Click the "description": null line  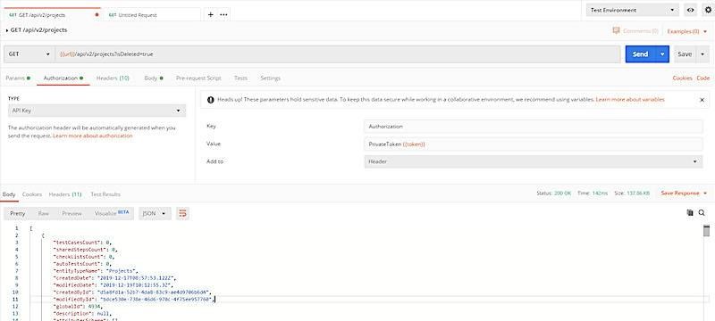click(x=82, y=314)
